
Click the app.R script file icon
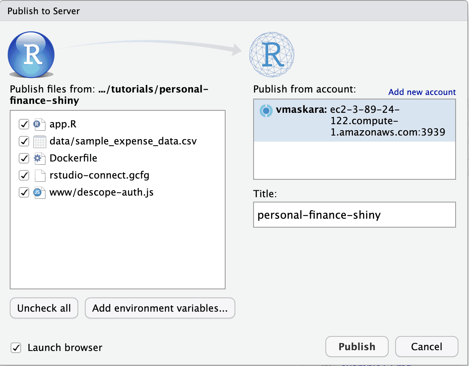tap(39, 124)
